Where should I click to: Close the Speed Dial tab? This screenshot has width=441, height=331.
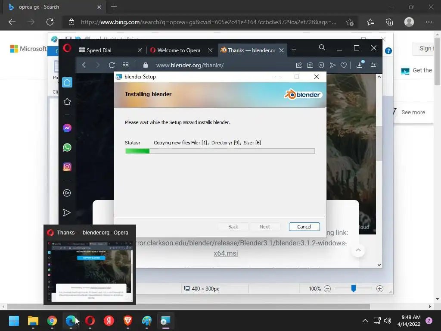(x=140, y=50)
